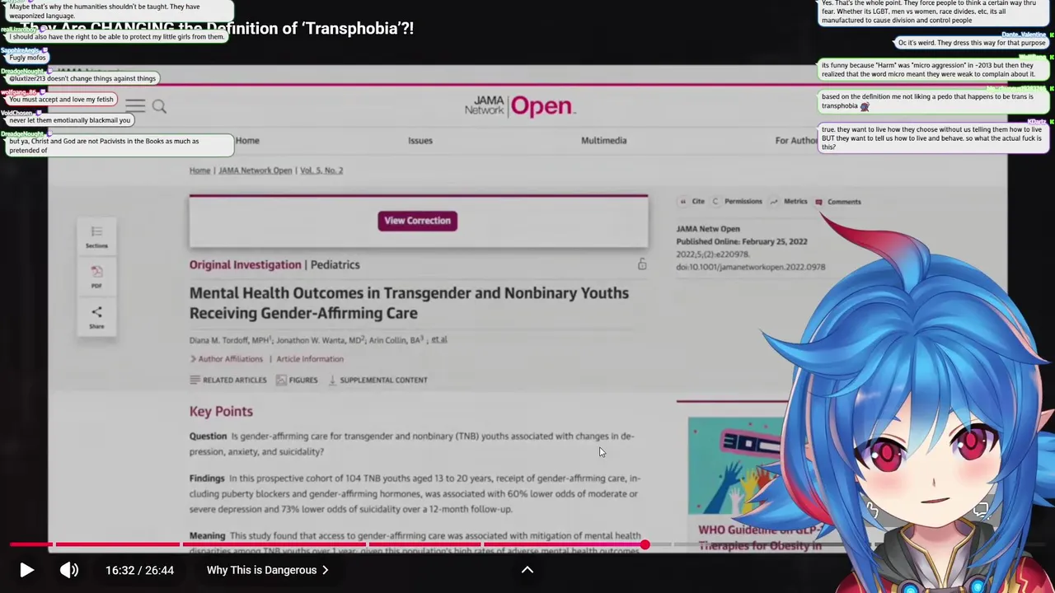This screenshot has width=1055, height=593.
Task: Open the article Comments
Action: point(837,202)
